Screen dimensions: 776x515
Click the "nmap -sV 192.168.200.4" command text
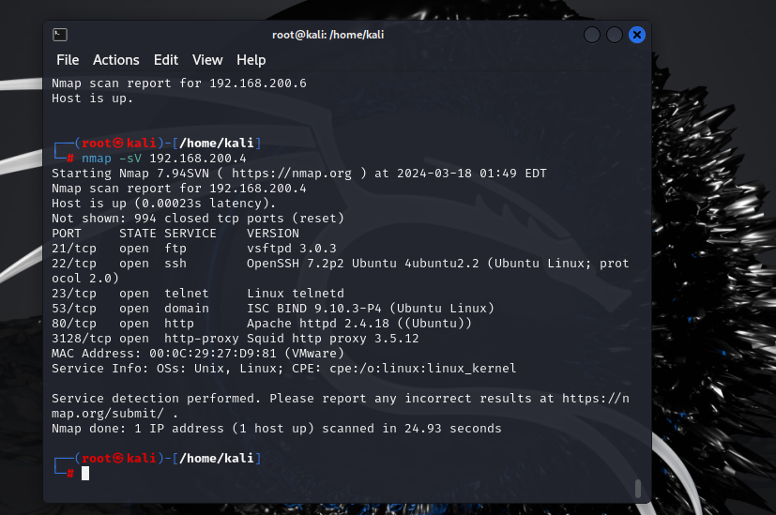(151, 159)
